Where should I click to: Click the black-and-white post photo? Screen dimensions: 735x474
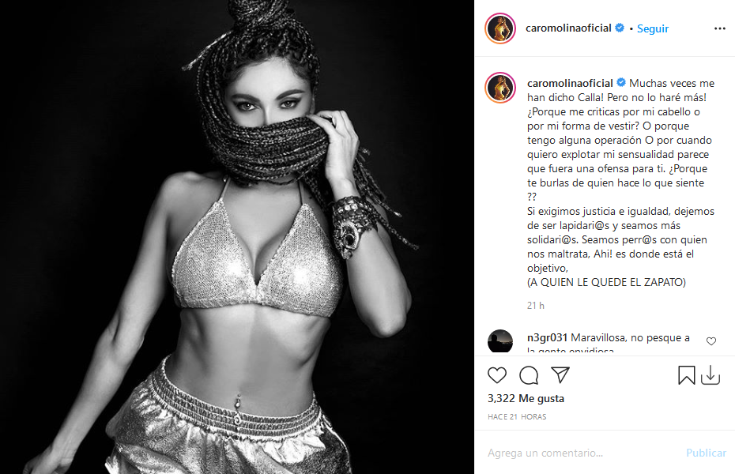pyautogui.click(x=237, y=237)
